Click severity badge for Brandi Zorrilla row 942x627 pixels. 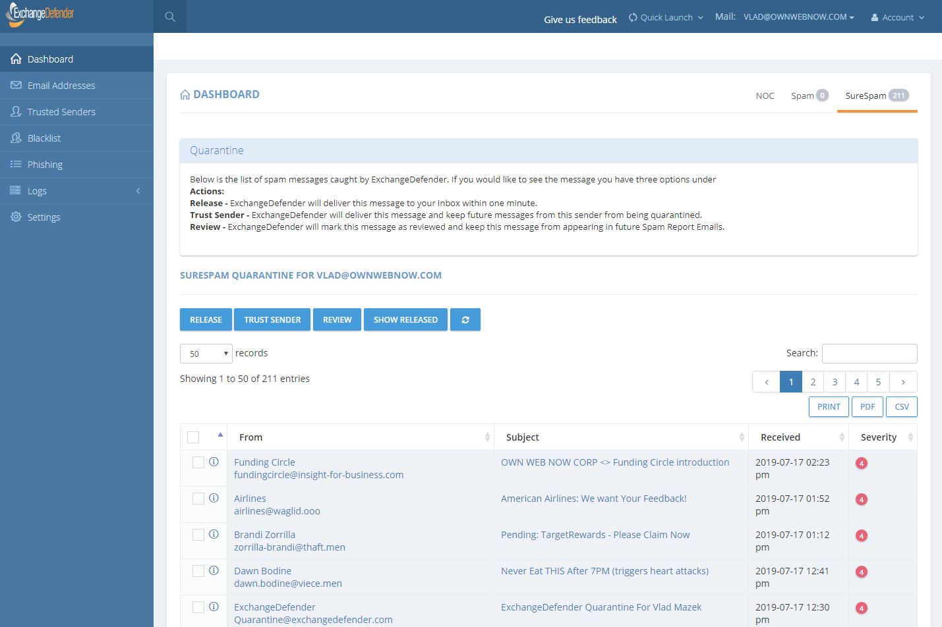tap(861, 535)
